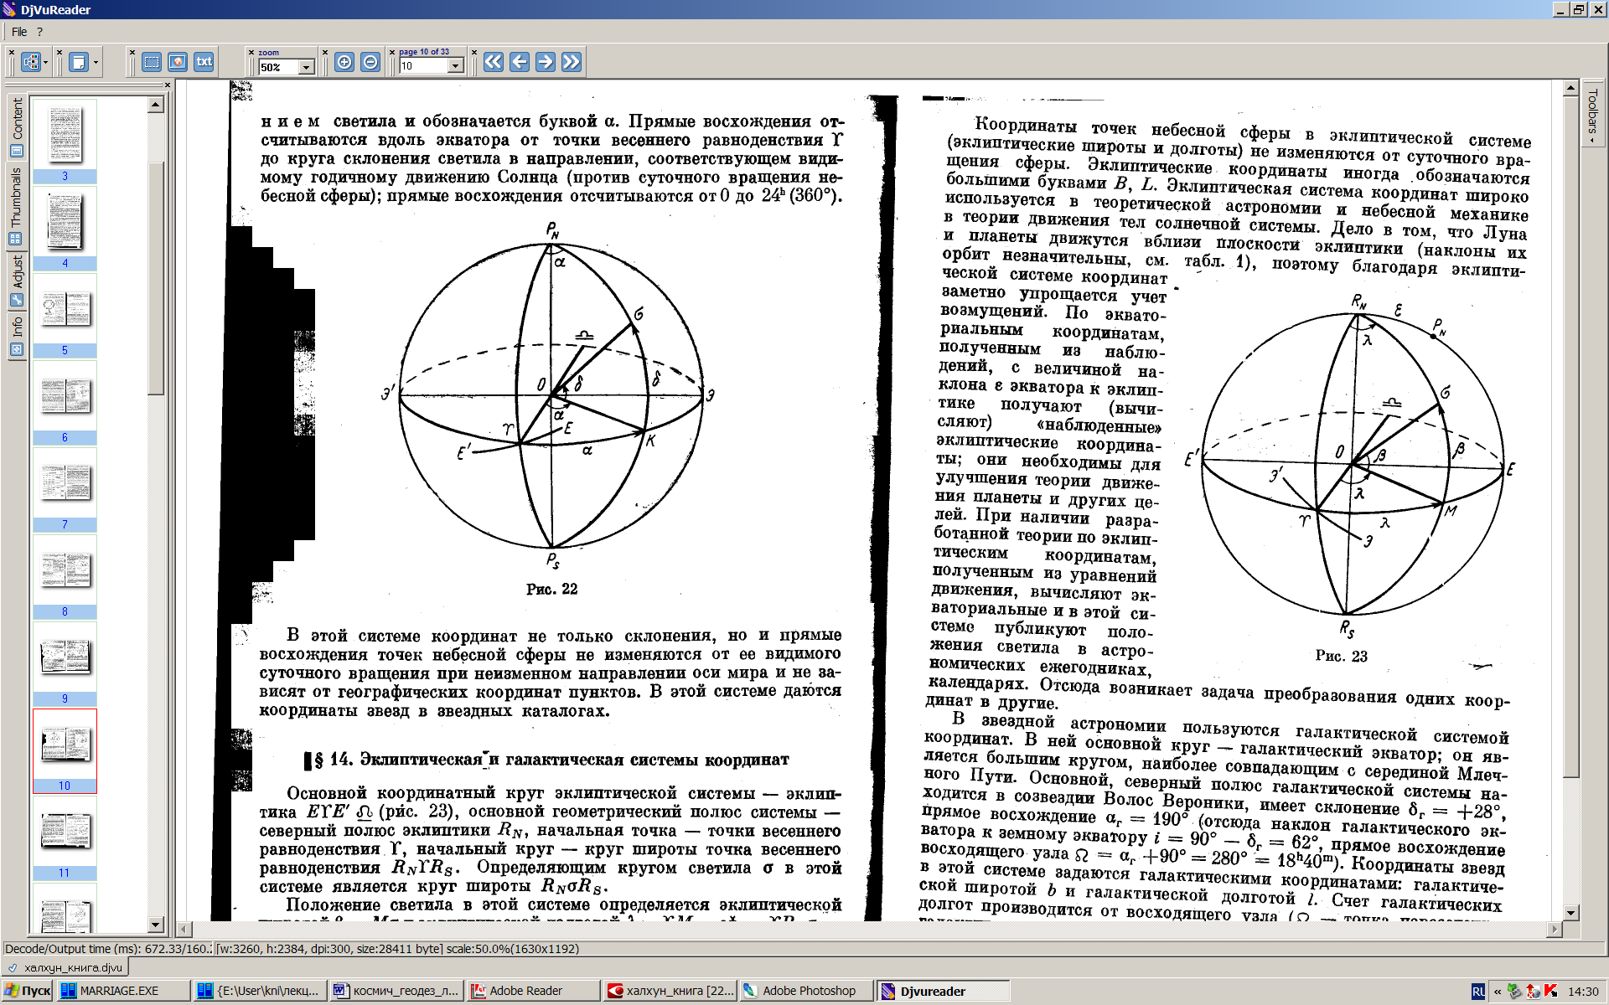Open the dropdown beside structure icon
The image size is (1609, 1005).
point(45,62)
